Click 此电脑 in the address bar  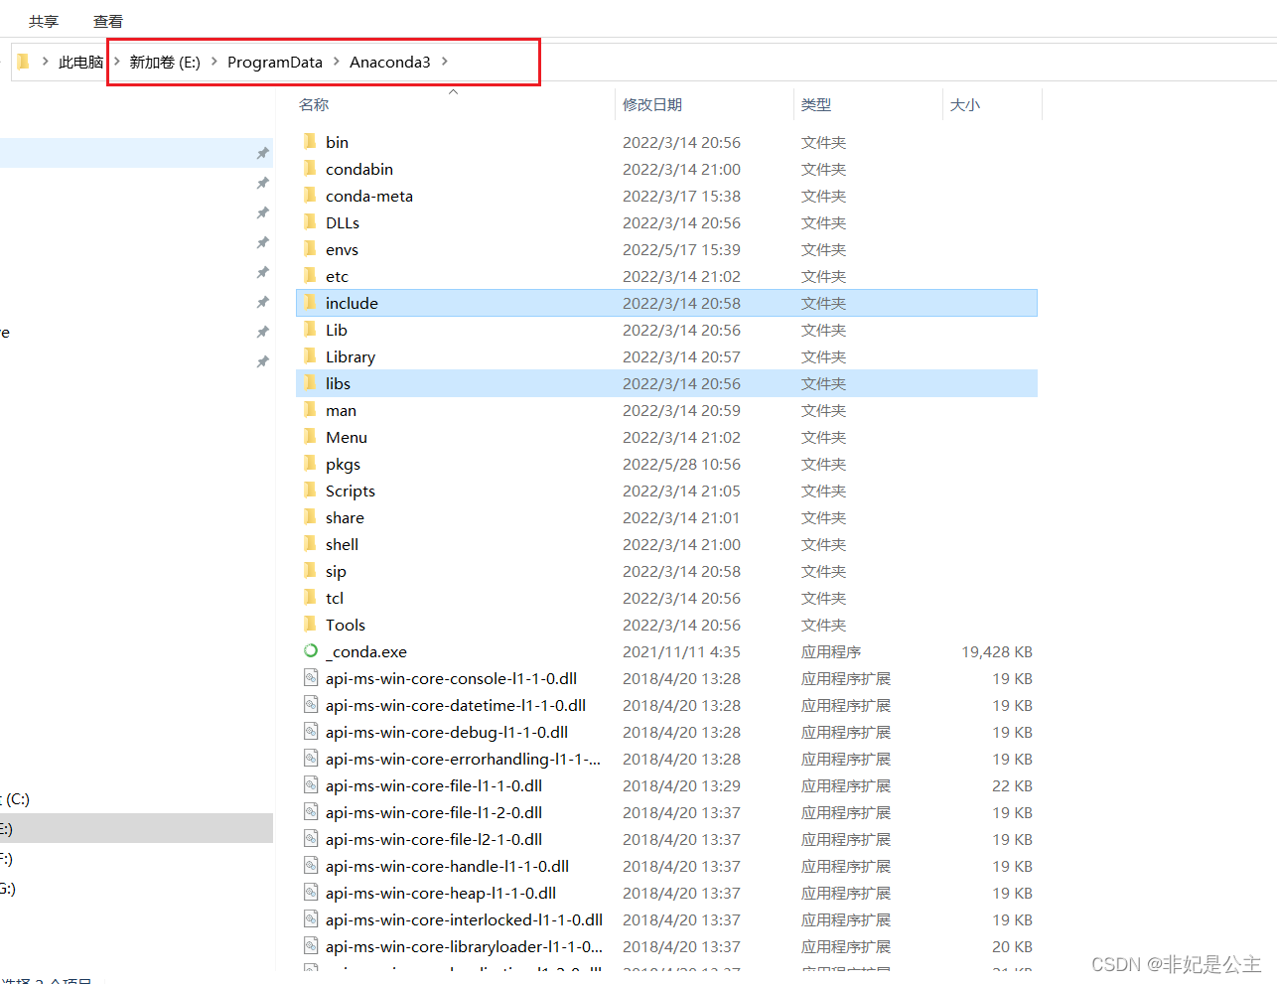point(80,62)
